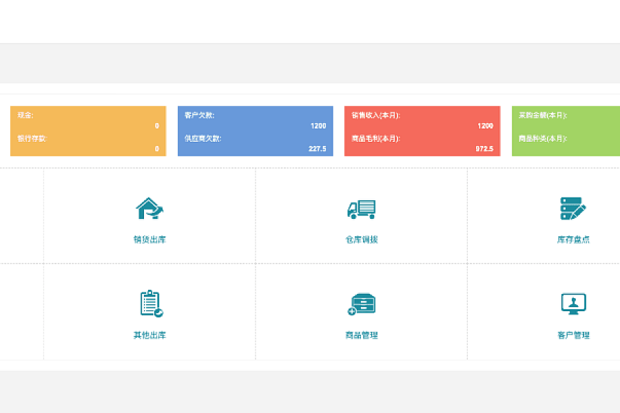Click the 其他出库 label link
The height and width of the screenshot is (413, 620).
pos(149,335)
